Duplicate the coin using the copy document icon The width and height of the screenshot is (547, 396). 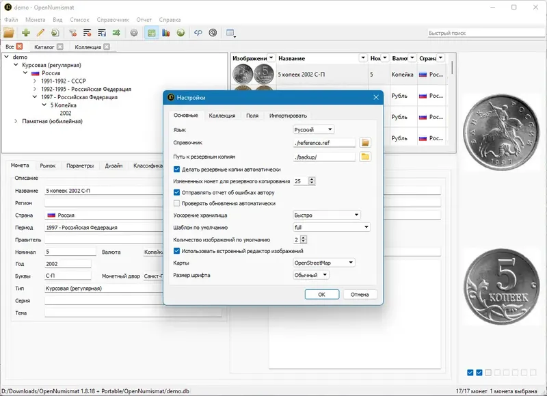coord(55,33)
